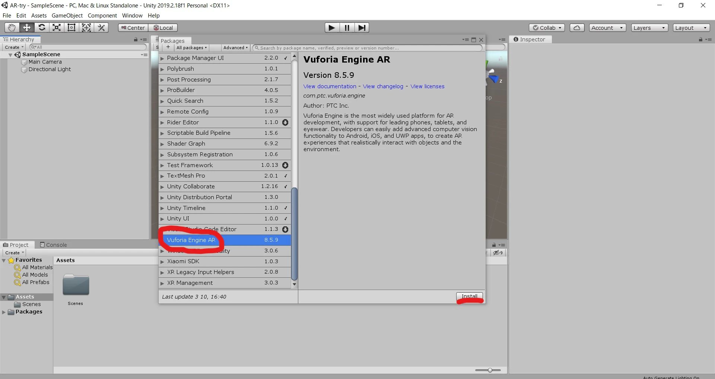The image size is (715, 379).
Task: Click down arrow of package list scrollbar
Action: point(294,284)
